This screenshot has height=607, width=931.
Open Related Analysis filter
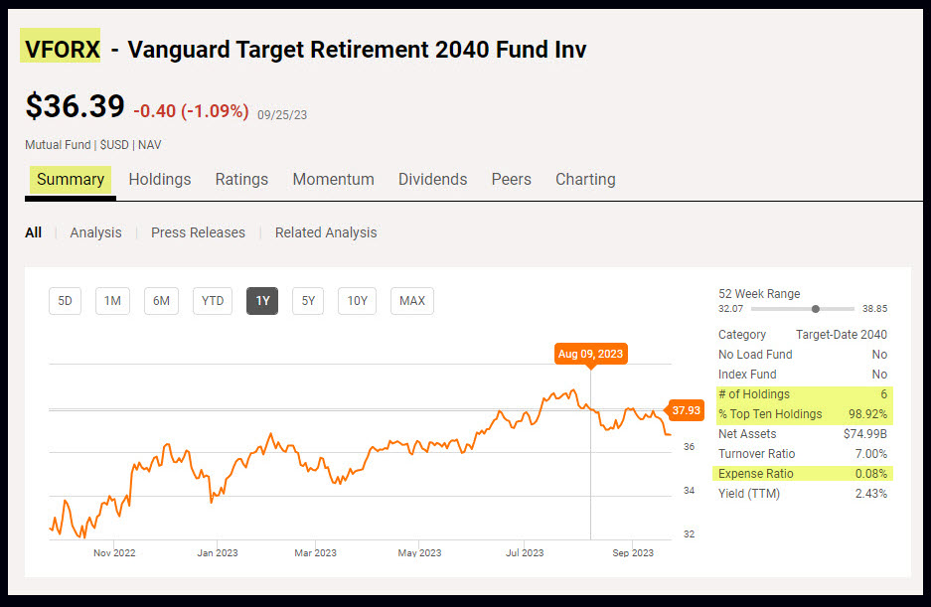click(x=326, y=232)
